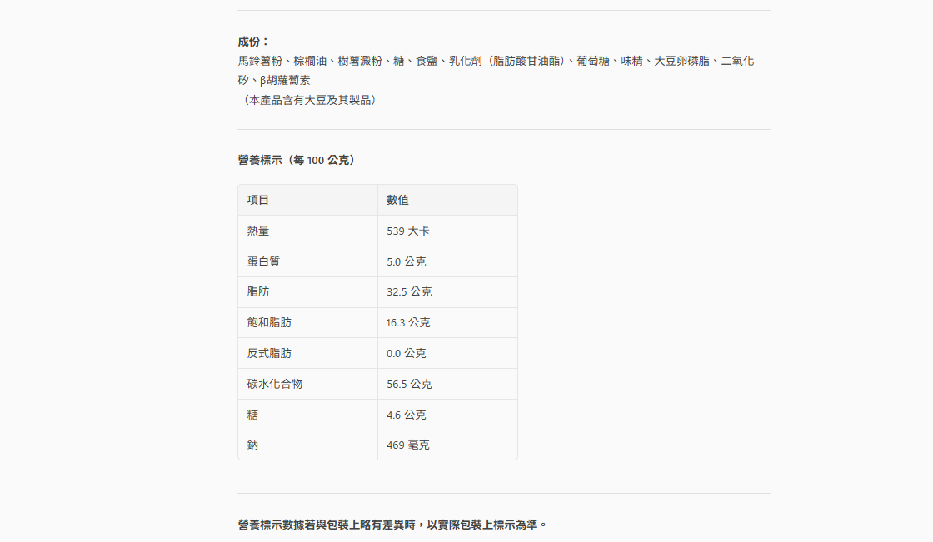Click the 項目 column header
933x542 pixels.
click(258, 200)
